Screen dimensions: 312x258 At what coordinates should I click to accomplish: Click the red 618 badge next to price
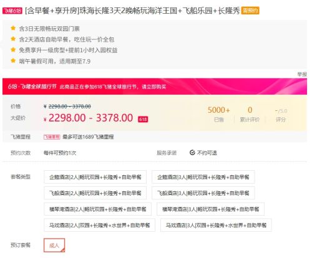click(x=143, y=119)
